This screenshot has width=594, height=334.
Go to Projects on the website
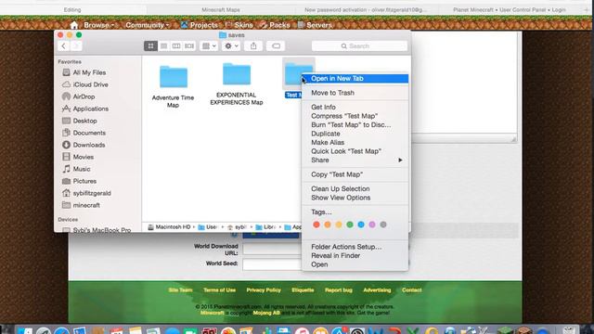coord(200,25)
